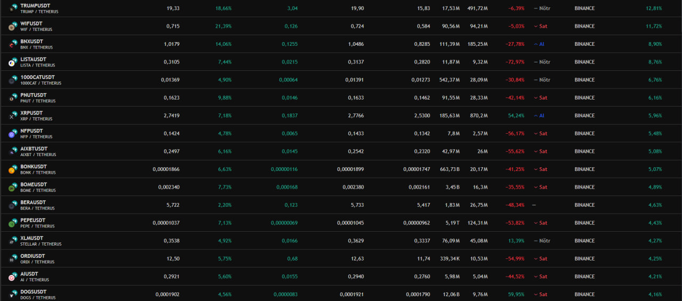Open the AIXBTUSDT symbol
This screenshot has width=682, height=301.
click(34, 149)
